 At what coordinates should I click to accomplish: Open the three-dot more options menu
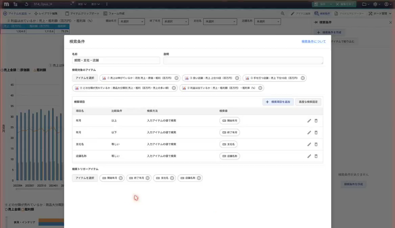(x=107, y=4)
